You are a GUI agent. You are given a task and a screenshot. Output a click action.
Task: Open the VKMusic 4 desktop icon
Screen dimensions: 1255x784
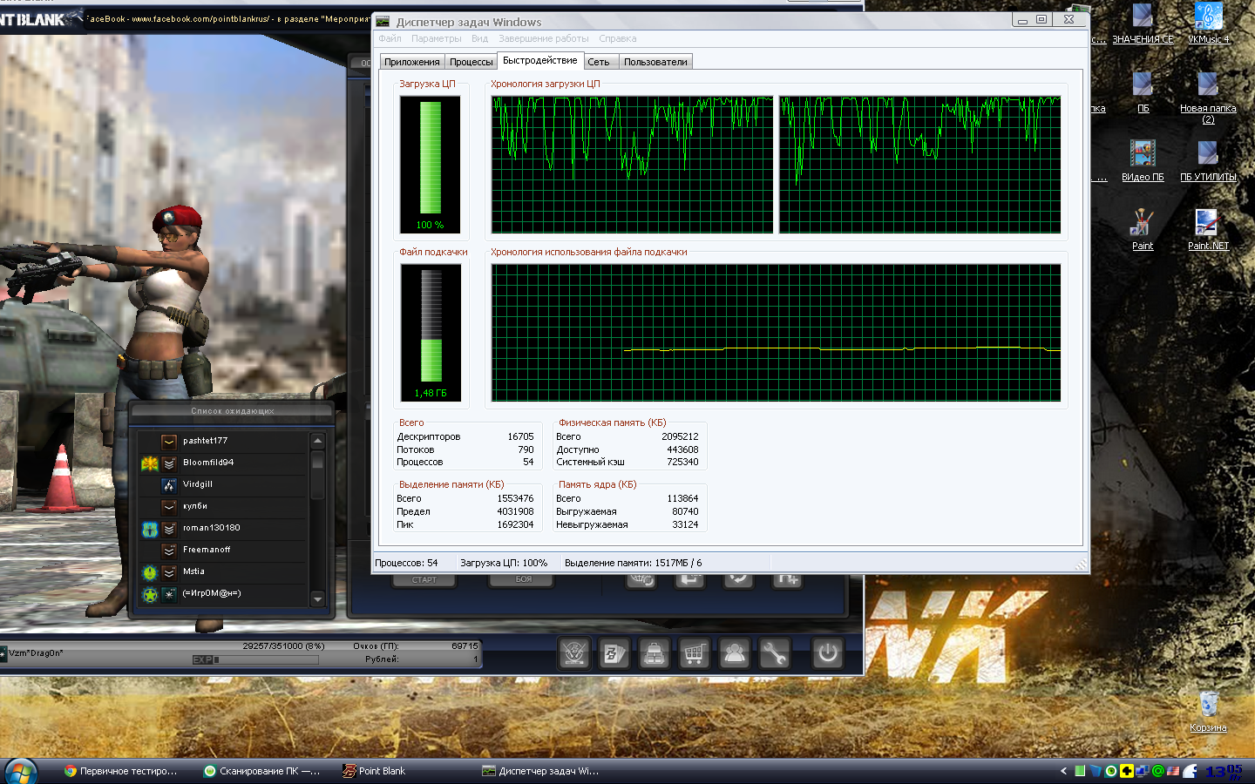point(1208,24)
